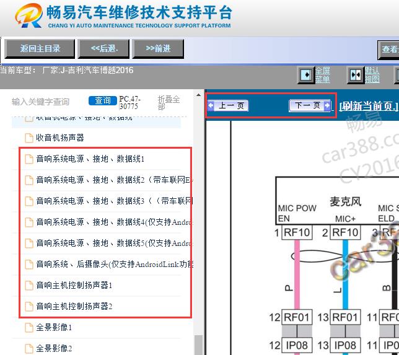Click the PC.47-30775 text
This screenshot has height=355, width=399.
click(130, 103)
